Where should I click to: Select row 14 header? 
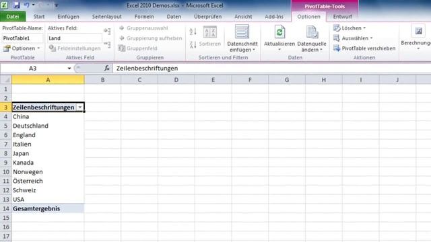(6, 208)
